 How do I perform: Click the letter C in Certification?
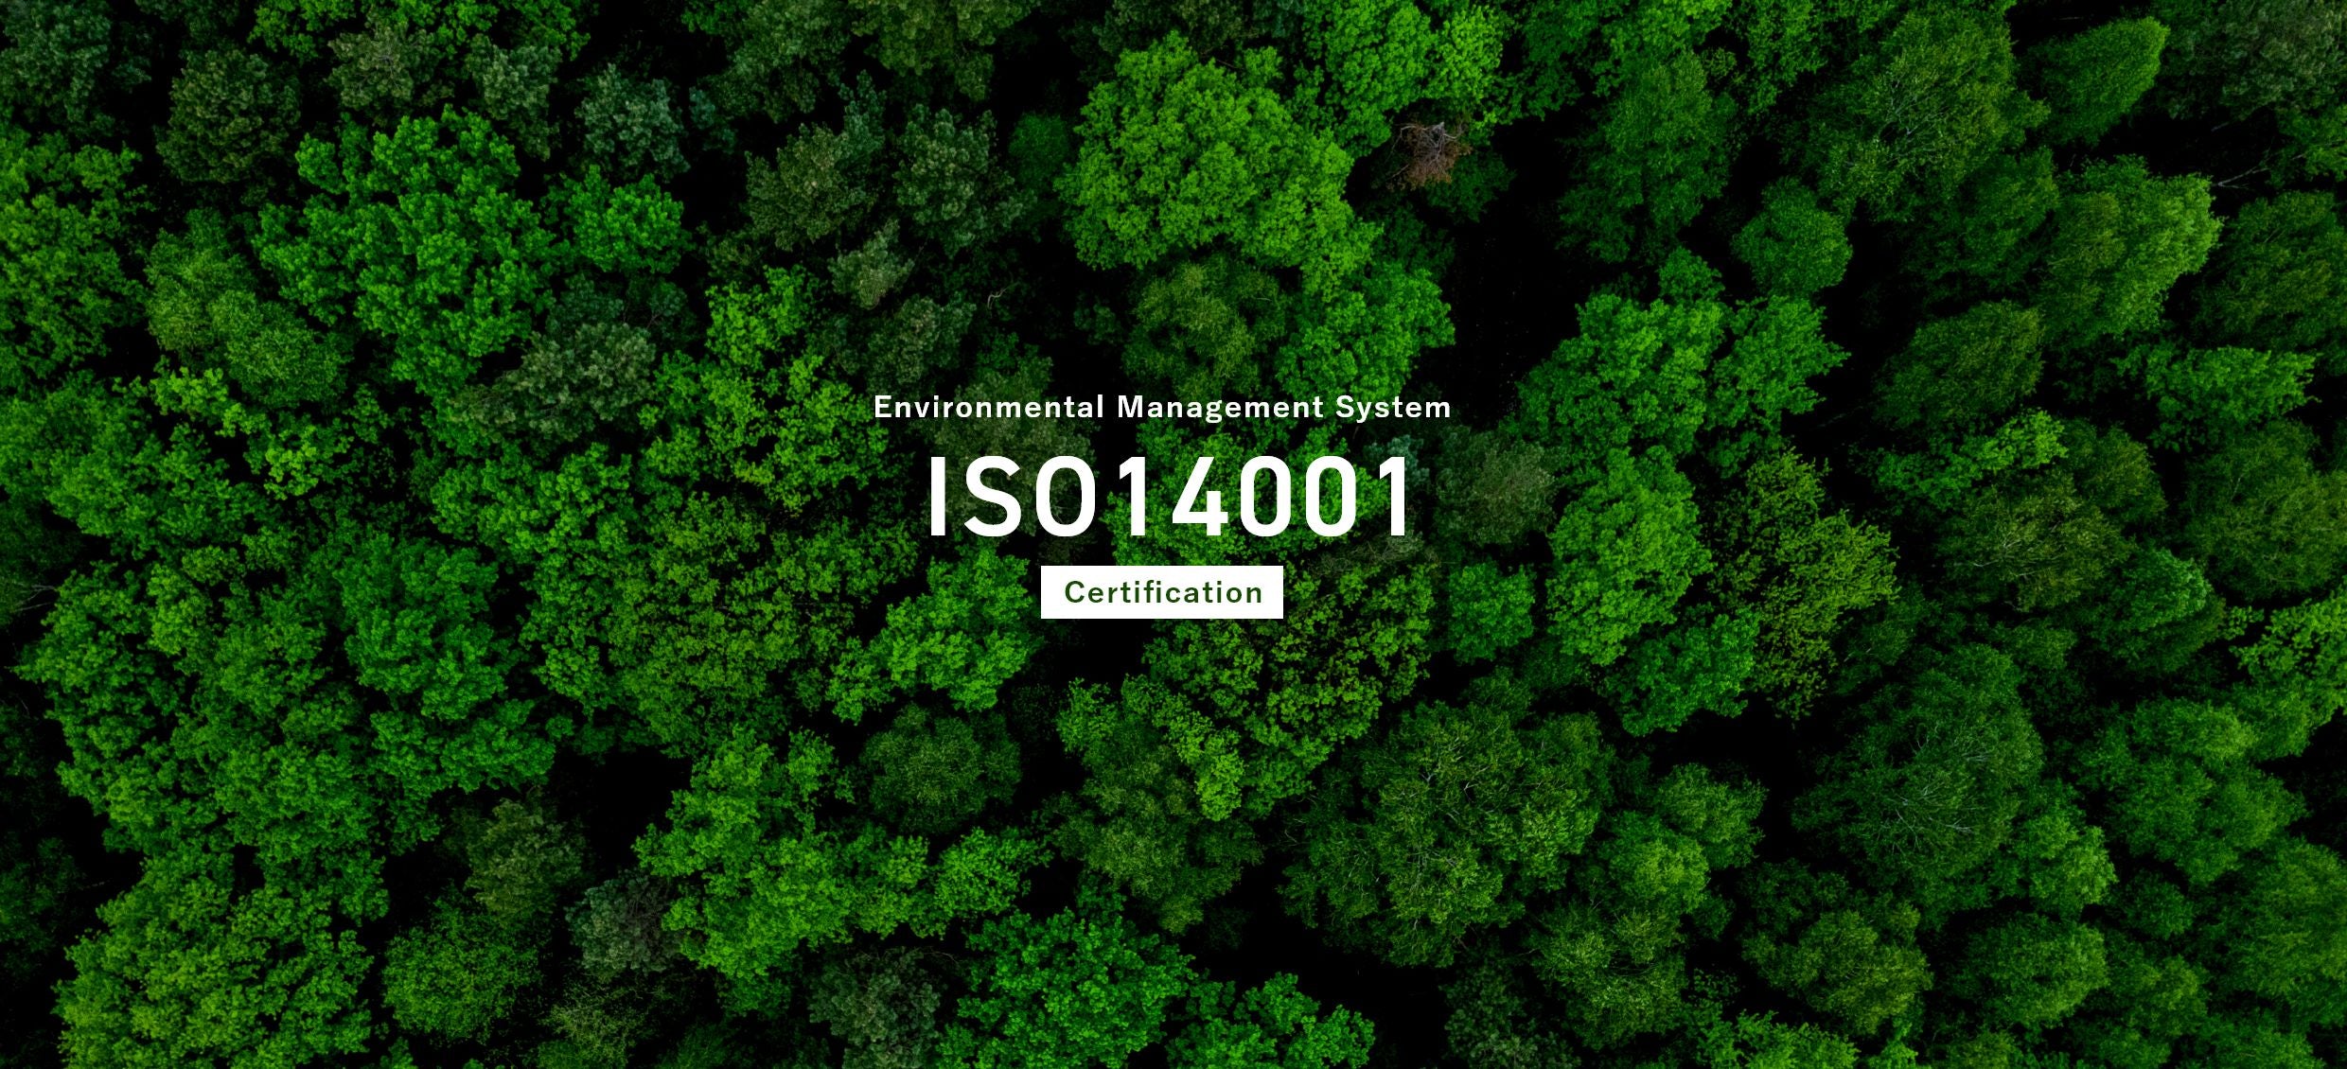click(1074, 593)
